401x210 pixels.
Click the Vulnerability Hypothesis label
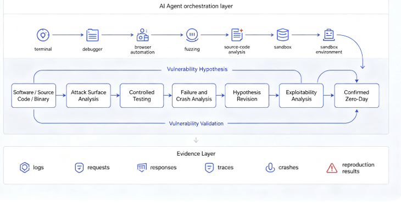pos(197,69)
